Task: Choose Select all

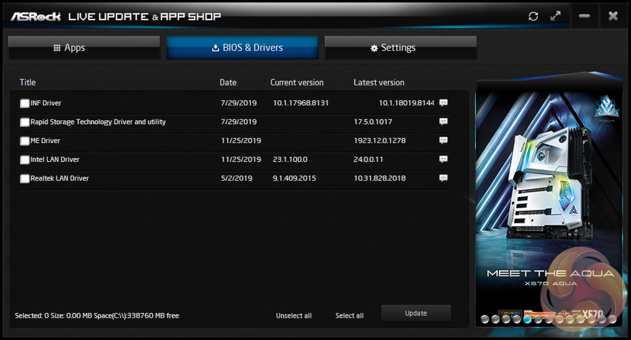Action: coord(350,315)
